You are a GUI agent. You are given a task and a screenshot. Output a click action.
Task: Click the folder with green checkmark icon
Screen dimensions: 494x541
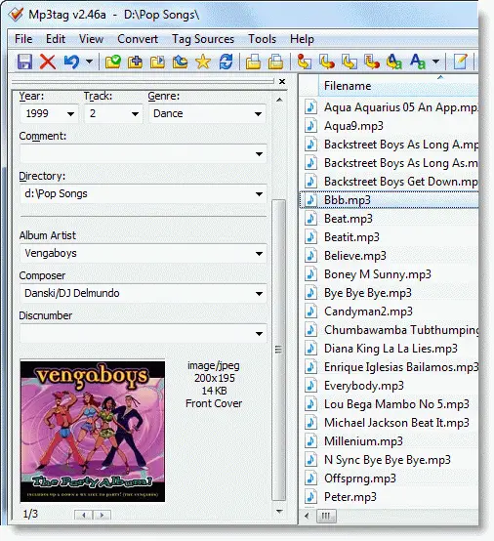[x=113, y=62]
